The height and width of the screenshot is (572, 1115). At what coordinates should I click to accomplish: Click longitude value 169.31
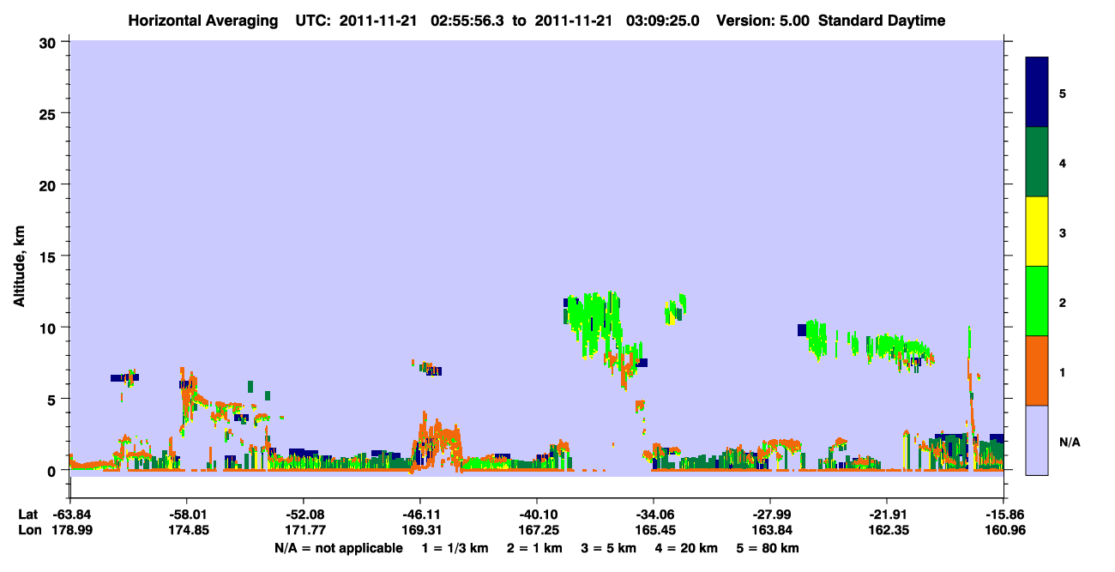(x=419, y=530)
